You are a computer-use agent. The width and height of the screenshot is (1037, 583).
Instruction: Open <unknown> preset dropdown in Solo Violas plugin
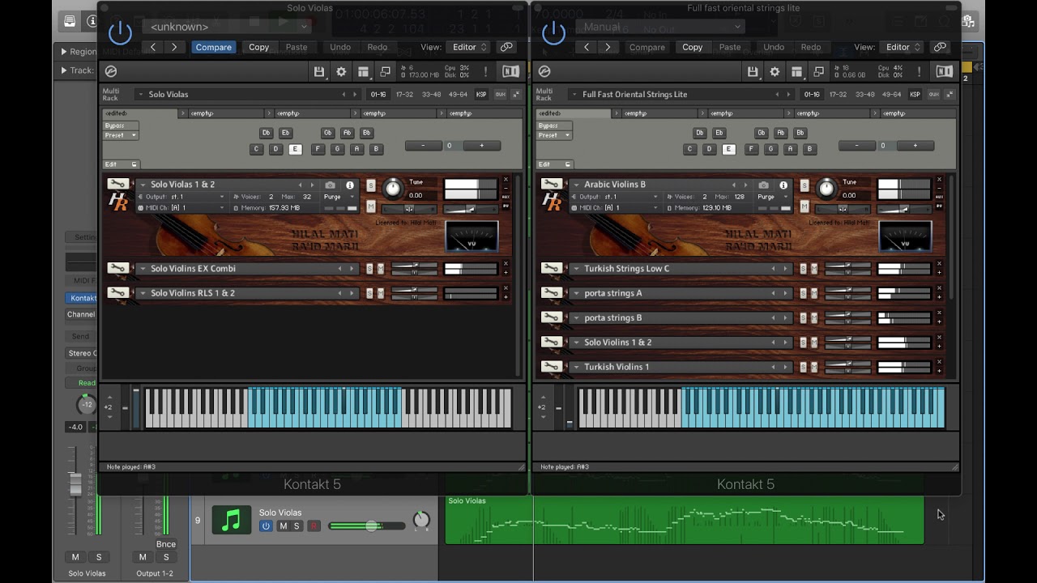(228, 27)
